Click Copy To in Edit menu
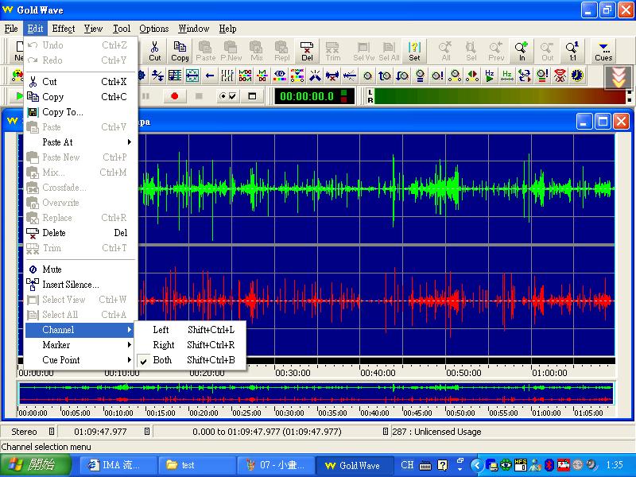Screen dimensions: 636x477 [62, 112]
